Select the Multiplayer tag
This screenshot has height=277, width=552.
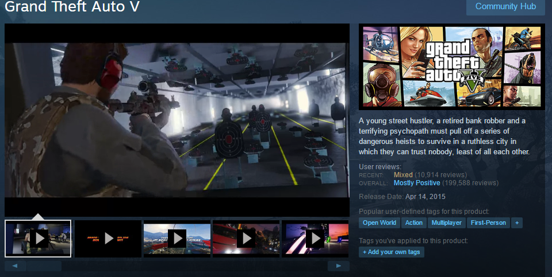coord(446,223)
